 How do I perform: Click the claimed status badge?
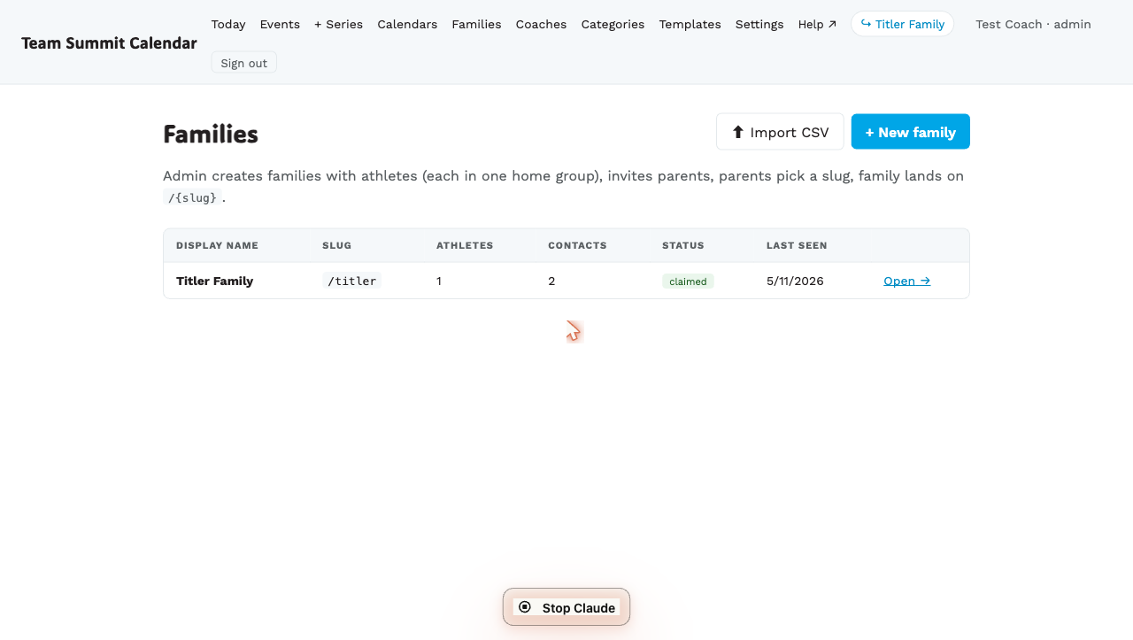click(x=688, y=281)
